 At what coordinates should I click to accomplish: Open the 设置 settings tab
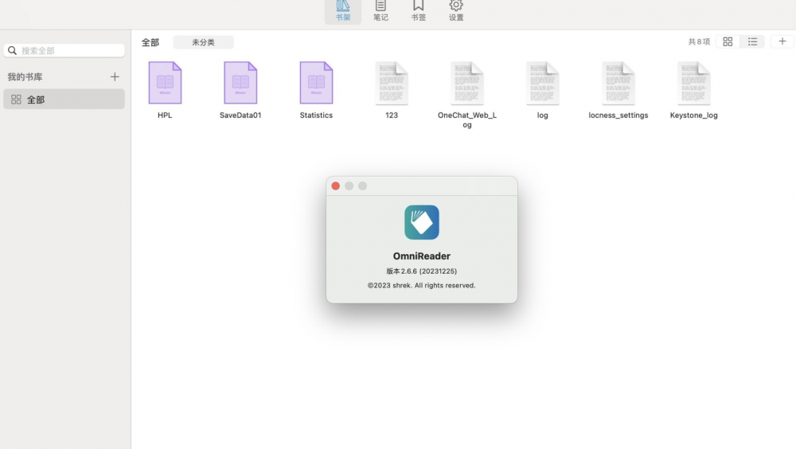pyautogui.click(x=456, y=11)
